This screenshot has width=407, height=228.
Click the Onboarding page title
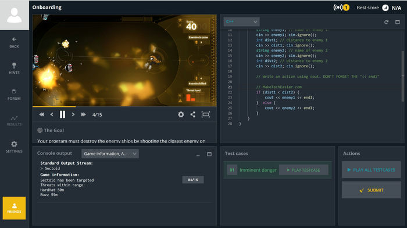pos(47,8)
